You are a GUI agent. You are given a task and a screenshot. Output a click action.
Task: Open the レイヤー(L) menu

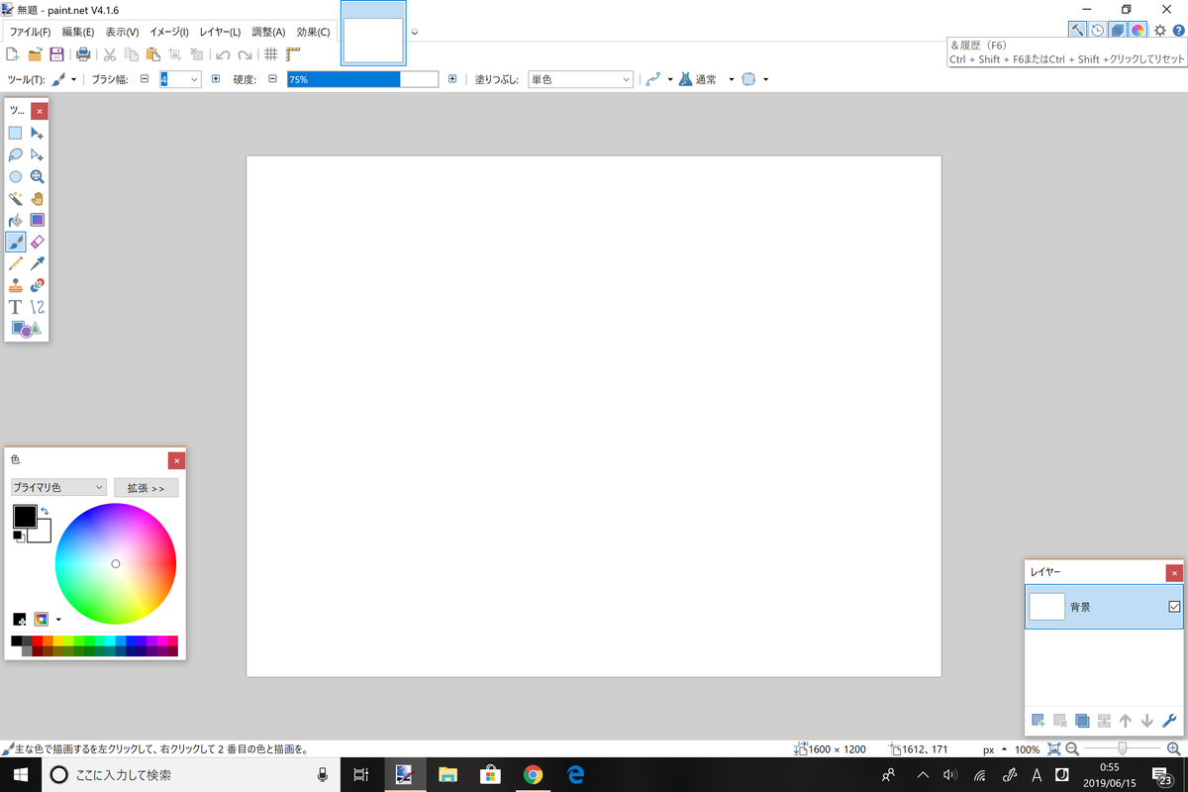pyautogui.click(x=220, y=32)
